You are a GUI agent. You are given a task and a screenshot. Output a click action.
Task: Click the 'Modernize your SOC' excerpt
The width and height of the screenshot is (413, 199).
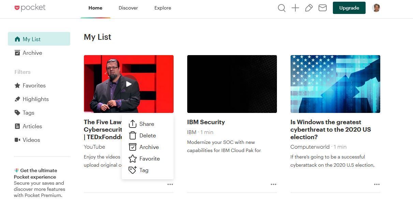click(224, 146)
